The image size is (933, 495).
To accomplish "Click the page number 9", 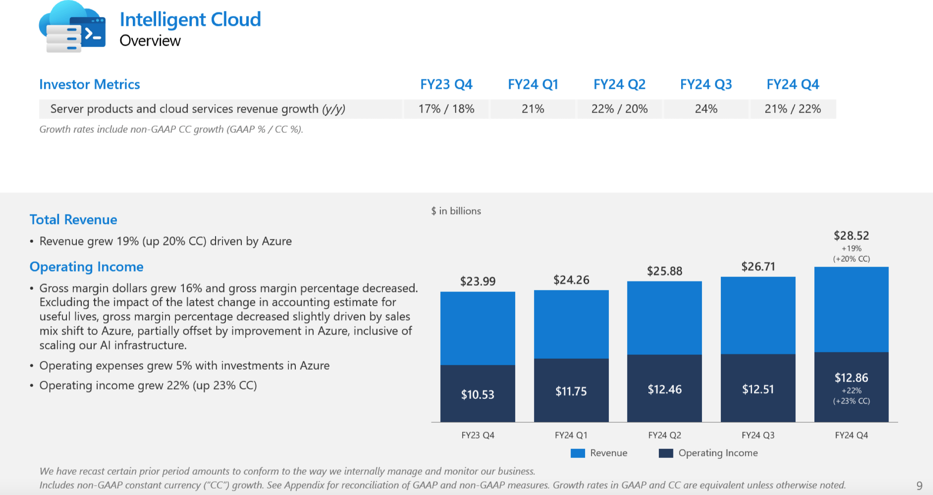I will click(x=919, y=486).
